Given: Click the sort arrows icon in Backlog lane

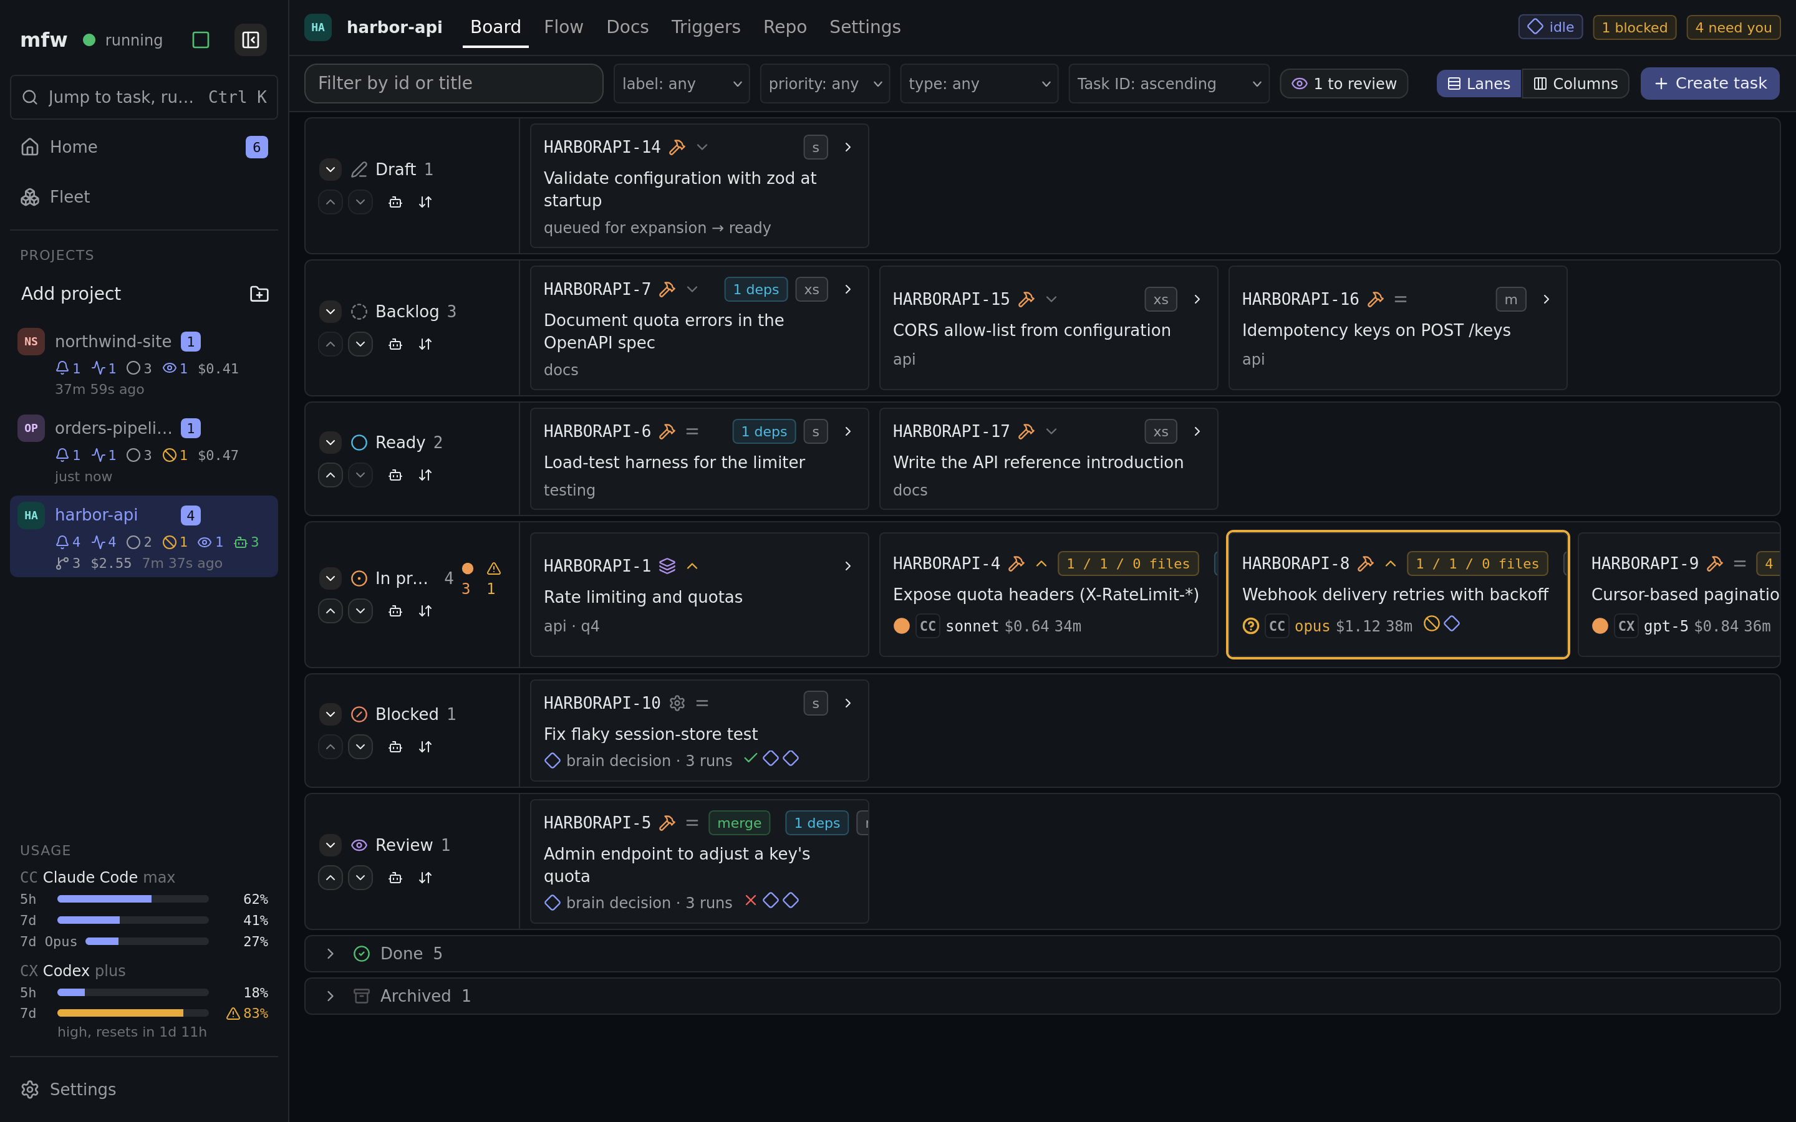Looking at the screenshot, I should [425, 344].
